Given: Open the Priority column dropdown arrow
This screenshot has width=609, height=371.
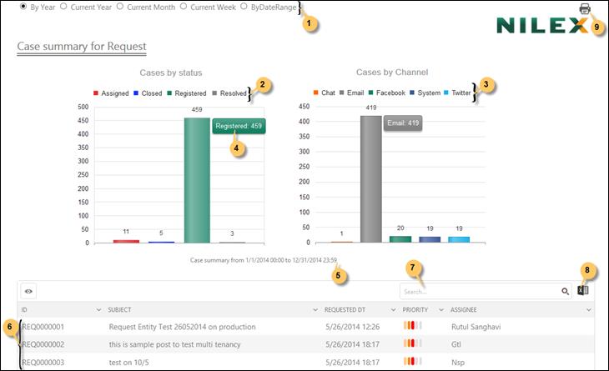Looking at the screenshot, I should pos(441,310).
